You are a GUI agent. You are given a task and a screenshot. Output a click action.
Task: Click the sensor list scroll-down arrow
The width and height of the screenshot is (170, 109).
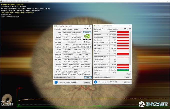pyautogui.click(x=130, y=72)
